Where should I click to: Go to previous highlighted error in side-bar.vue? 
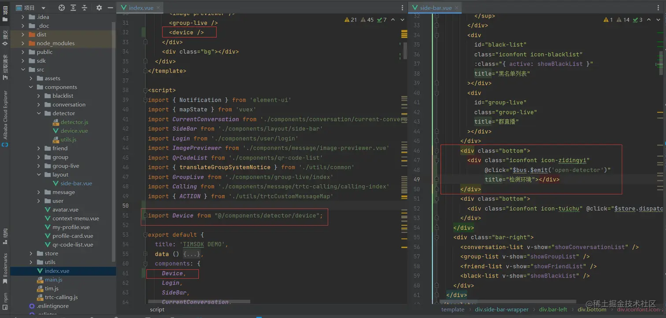click(x=649, y=20)
